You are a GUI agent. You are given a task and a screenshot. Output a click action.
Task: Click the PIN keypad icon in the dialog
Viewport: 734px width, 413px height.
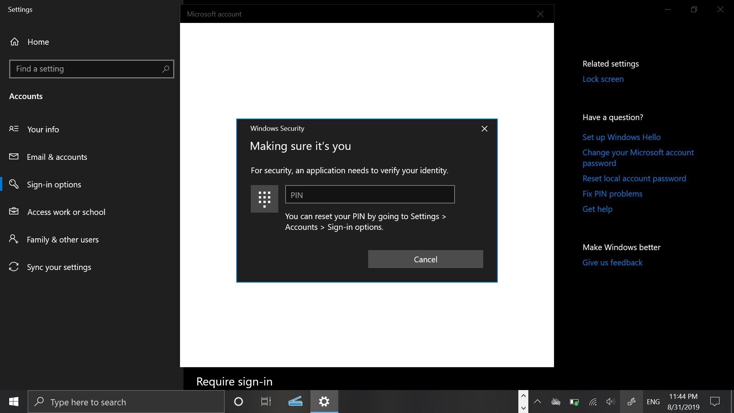(x=264, y=199)
